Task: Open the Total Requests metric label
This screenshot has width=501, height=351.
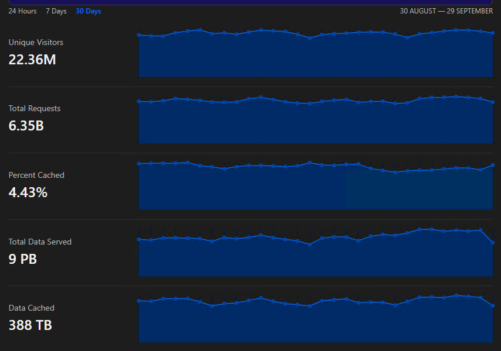Action: coord(35,108)
